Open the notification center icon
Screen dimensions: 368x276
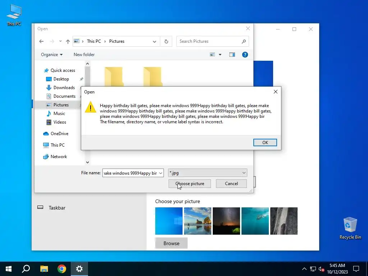356,269
